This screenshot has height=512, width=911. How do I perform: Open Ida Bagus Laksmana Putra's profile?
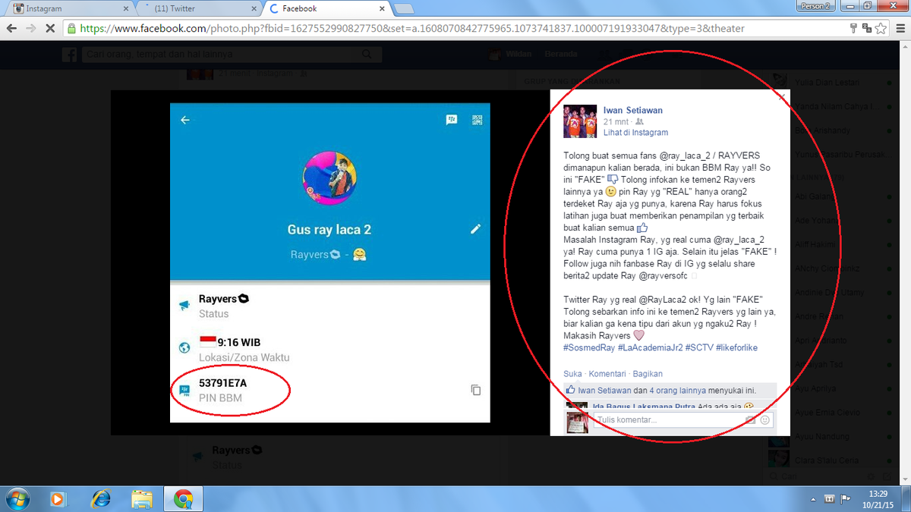644,407
